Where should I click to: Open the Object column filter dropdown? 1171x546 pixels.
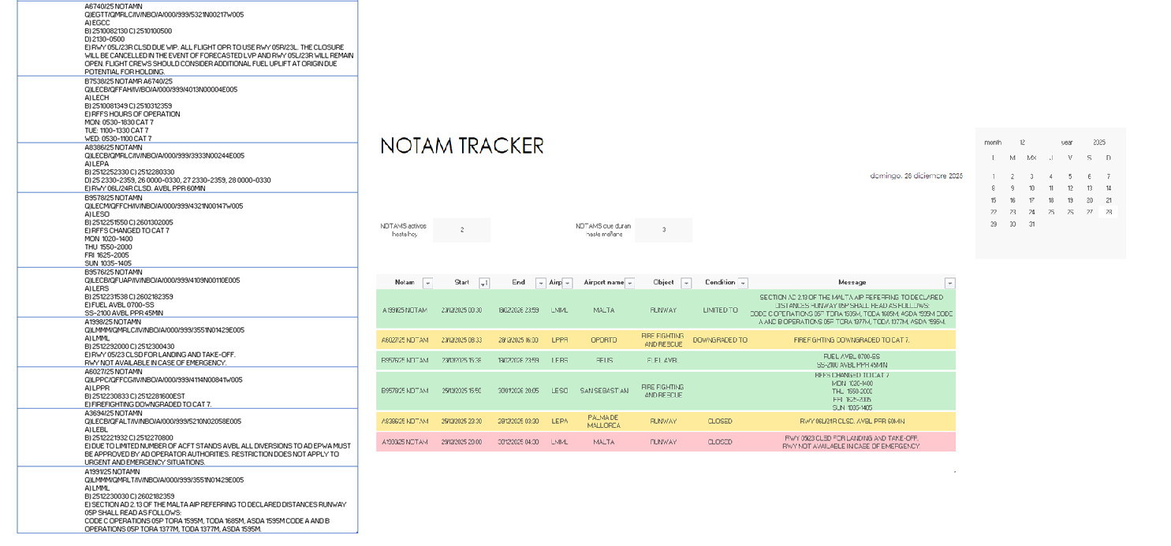click(x=686, y=283)
